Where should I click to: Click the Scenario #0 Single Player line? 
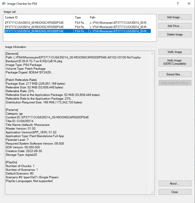click(x=32, y=177)
